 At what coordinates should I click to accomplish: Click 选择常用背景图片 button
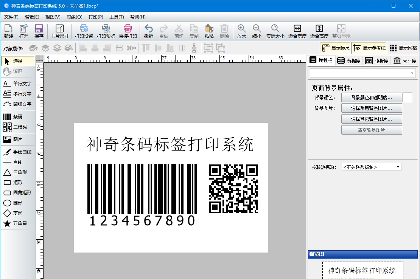click(372, 108)
